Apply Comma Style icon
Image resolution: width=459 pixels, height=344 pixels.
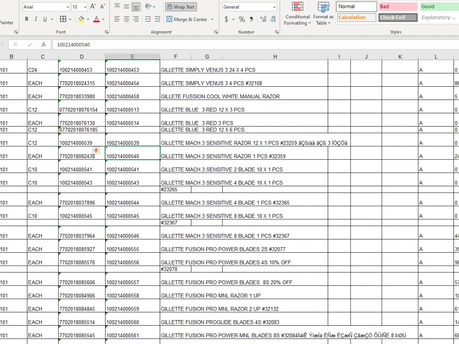(251, 19)
